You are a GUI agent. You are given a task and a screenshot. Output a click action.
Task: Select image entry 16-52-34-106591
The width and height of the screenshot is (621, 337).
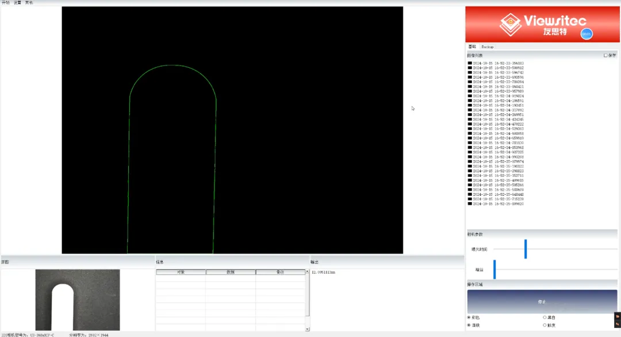pyautogui.click(x=498, y=100)
